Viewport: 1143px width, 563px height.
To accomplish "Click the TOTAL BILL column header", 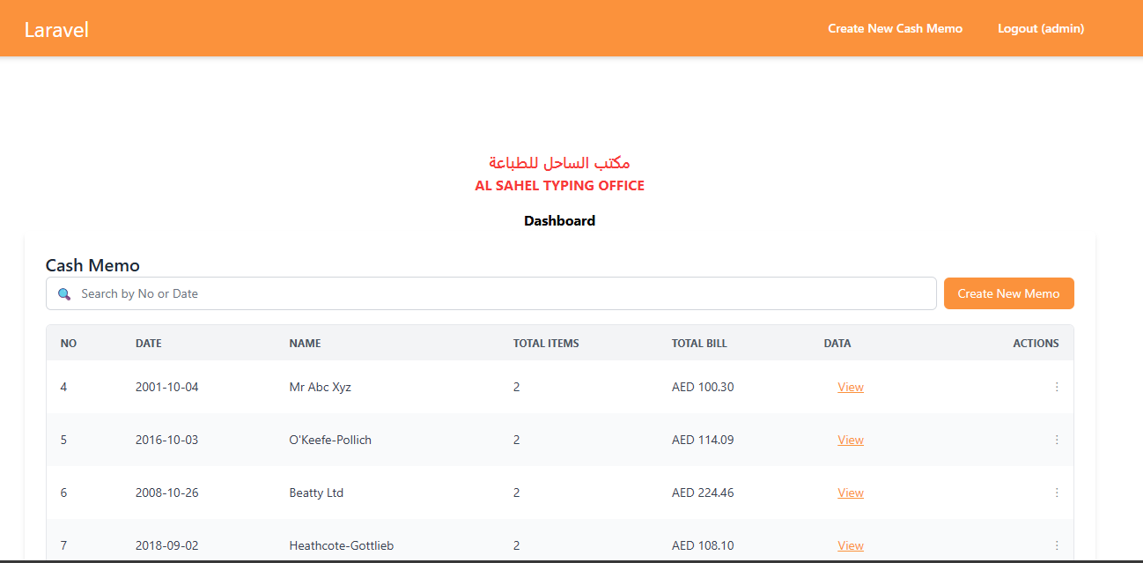I will [x=699, y=343].
